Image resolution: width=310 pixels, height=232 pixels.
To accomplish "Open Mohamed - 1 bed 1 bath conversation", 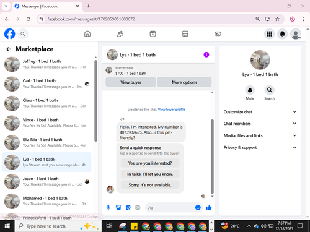I will tap(46, 201).
